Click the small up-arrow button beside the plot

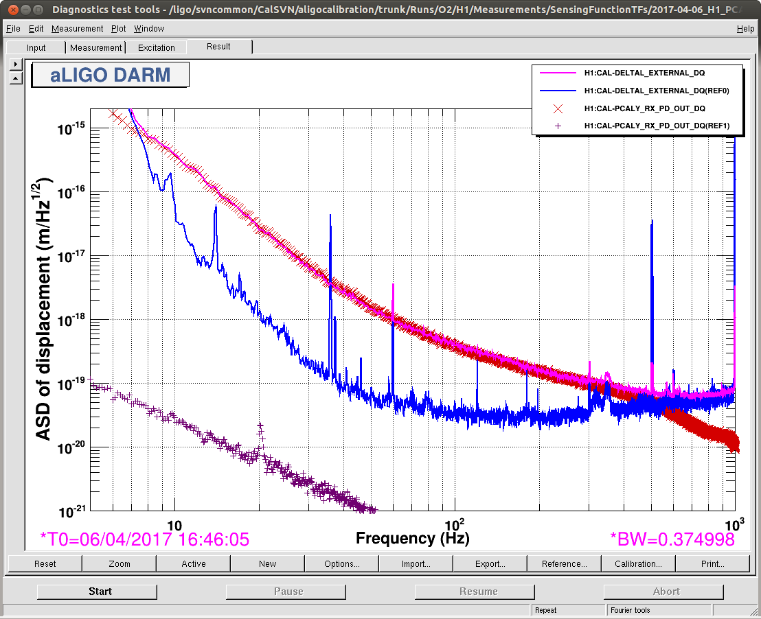[x=16, y=78]
